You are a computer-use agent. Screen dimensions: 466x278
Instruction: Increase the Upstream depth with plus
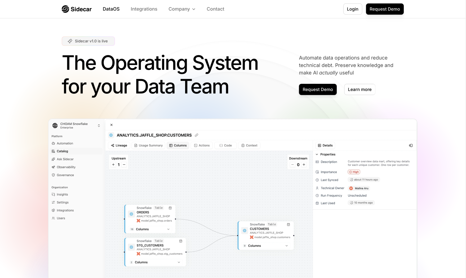(x=113, y=165)
